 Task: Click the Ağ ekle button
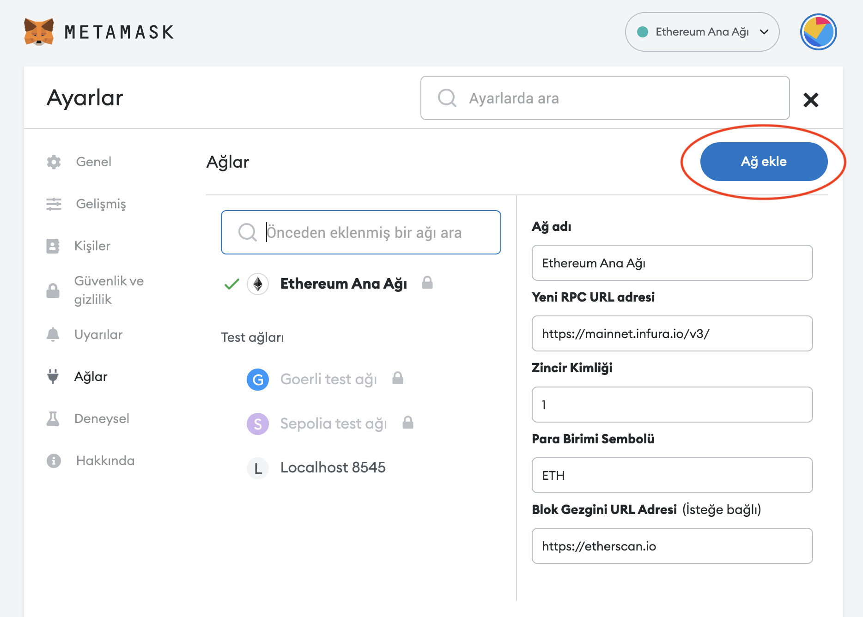[764, 162]
